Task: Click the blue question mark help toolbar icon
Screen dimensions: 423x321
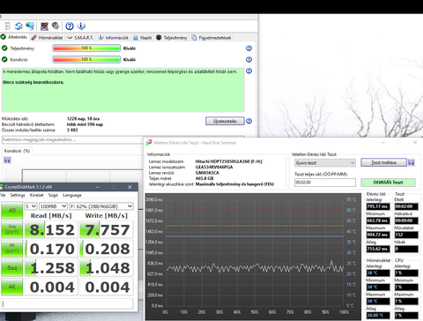Action: pyautogui.click(x=70, y=26)
